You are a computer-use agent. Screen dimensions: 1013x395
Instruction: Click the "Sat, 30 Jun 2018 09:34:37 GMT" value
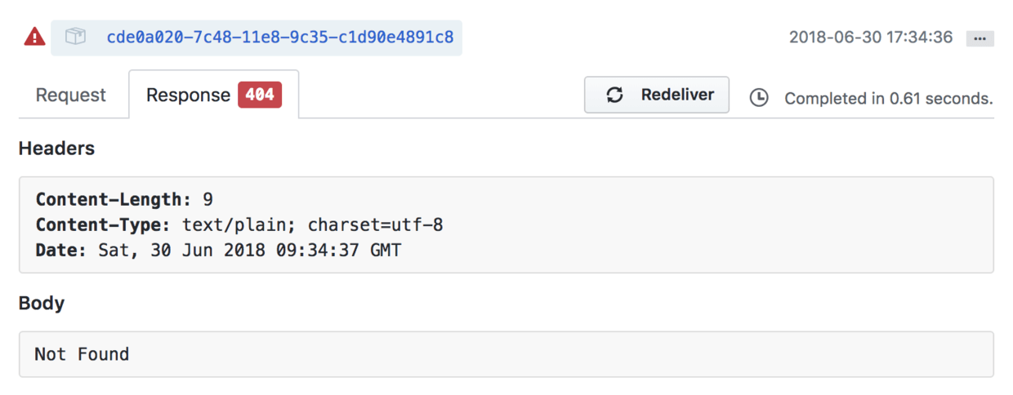(x=250, y=250)
